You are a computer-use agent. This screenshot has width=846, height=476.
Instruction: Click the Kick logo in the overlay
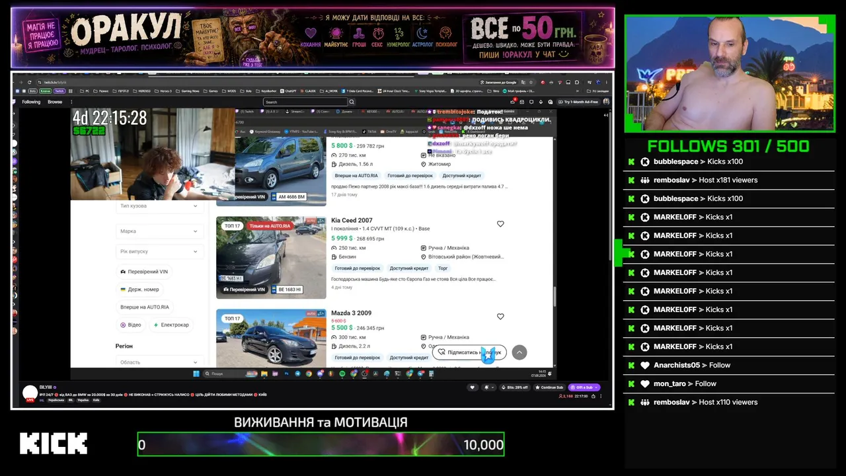point(54,444)
